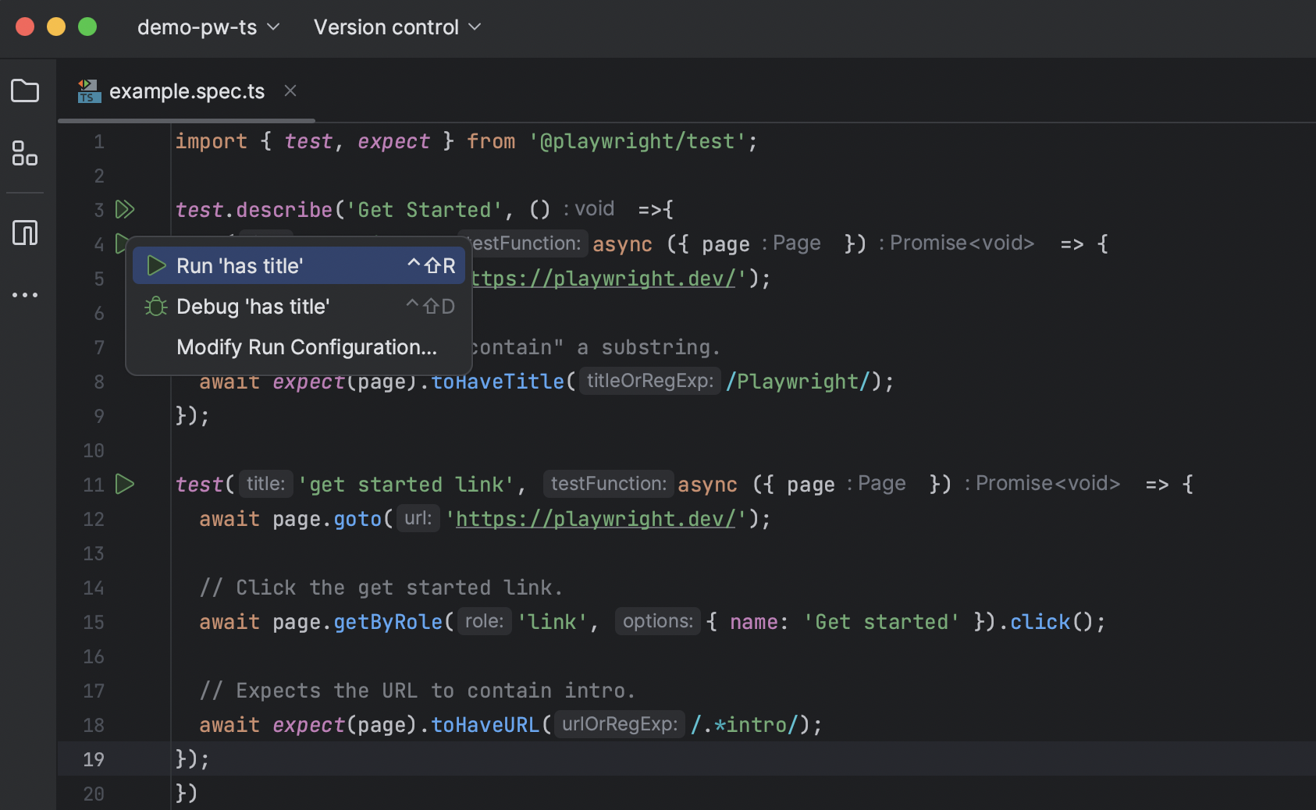Click the green play icon beside Run 'has title'
This screenshot has width=1316, height=810.
(x=156, y=266)
